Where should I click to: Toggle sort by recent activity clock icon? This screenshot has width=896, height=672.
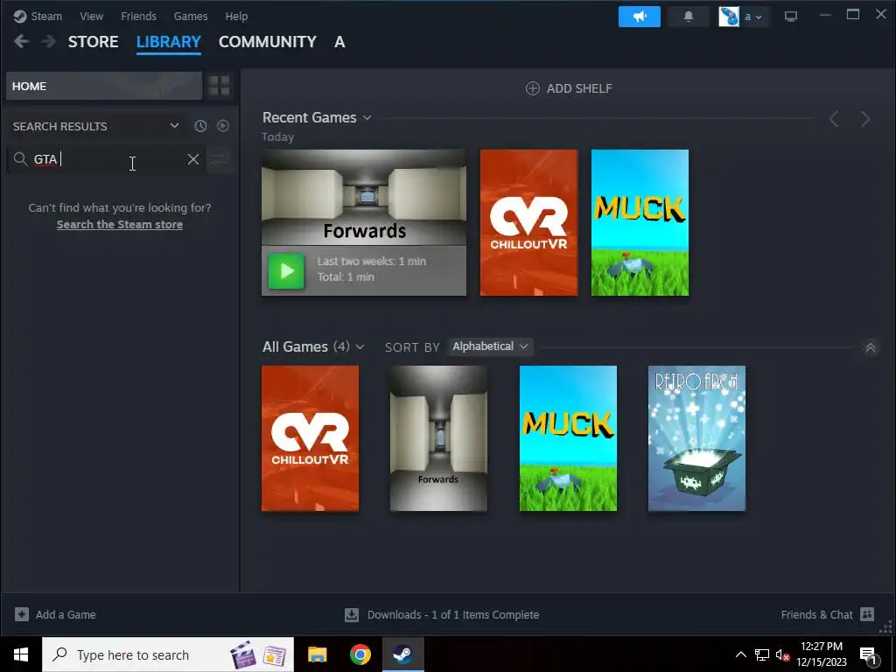point(200,126)
